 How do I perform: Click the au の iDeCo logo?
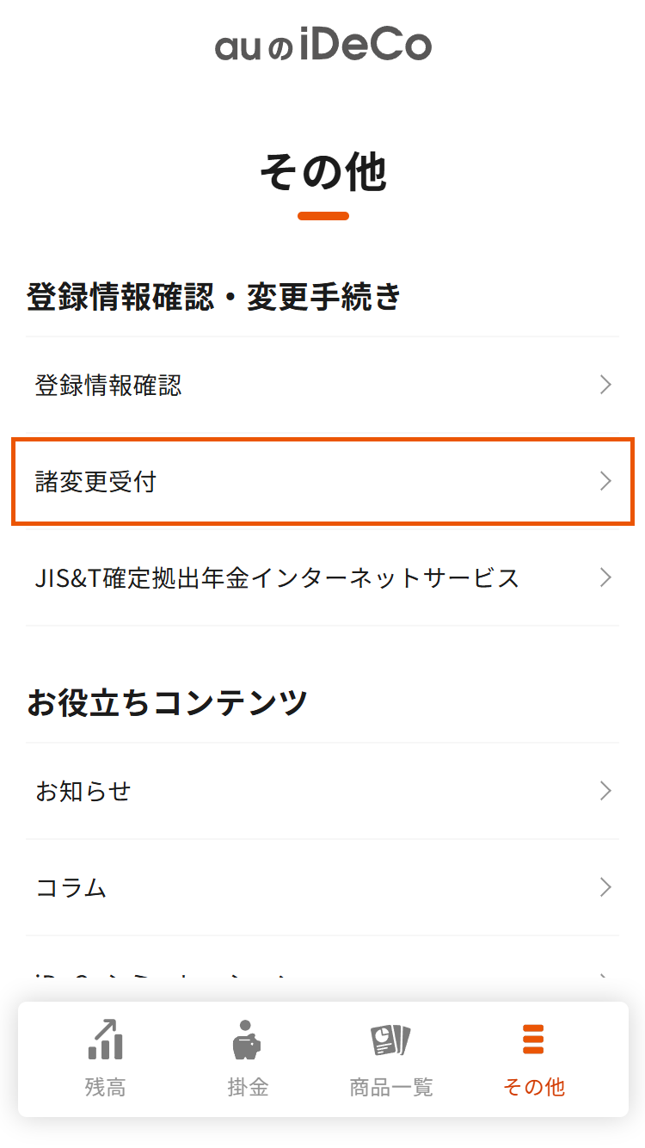pyautogui.click(x=322, y=45)
